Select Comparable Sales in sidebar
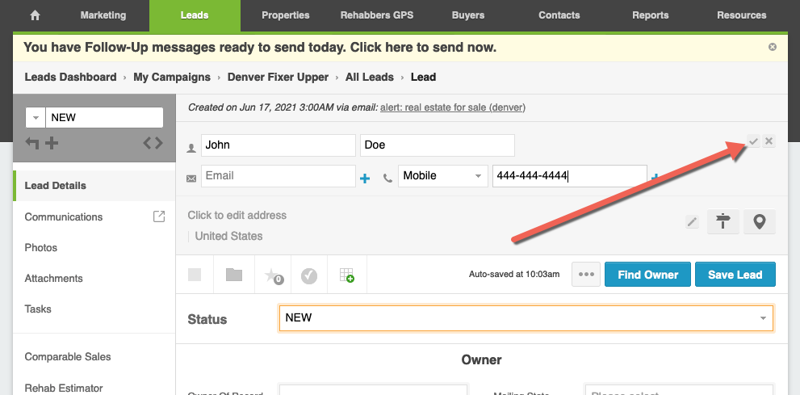The image size is (800, 395). (68, 357)
